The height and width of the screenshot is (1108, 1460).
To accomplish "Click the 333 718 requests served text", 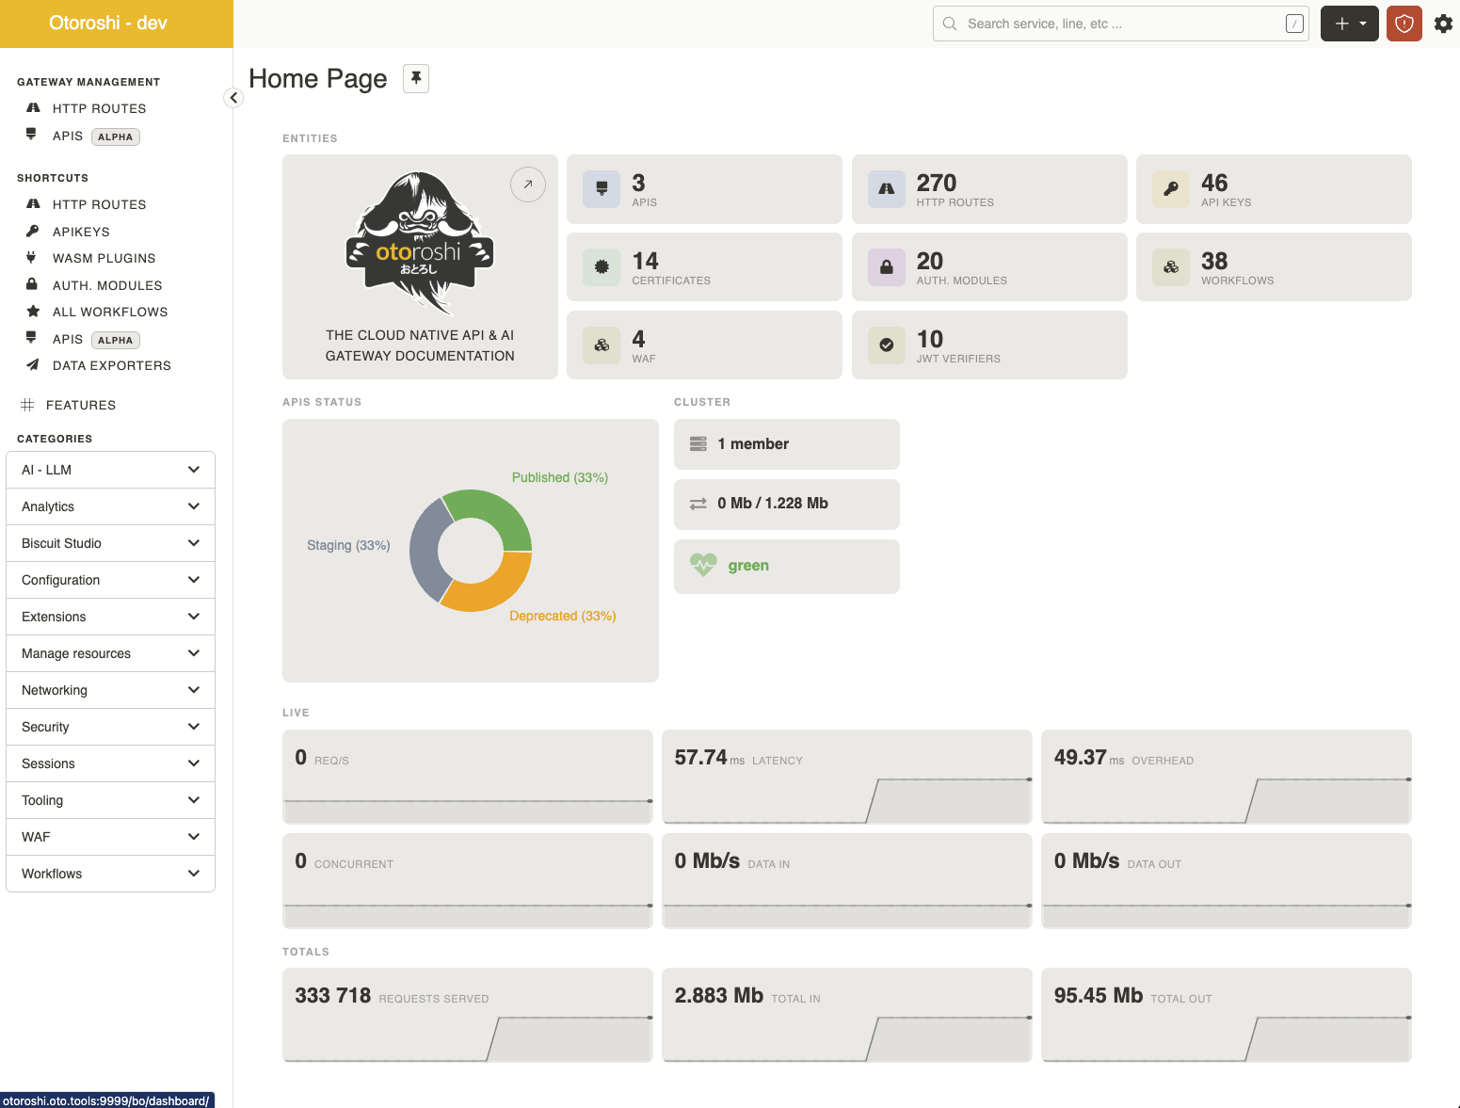I will pyautogui.click(x=392, y=996).
